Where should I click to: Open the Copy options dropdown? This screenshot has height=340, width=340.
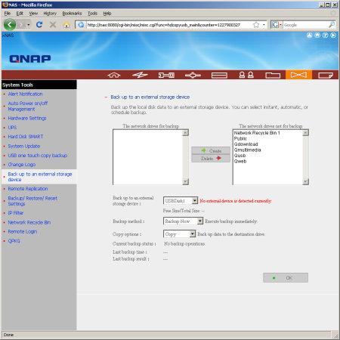point(179,234)
